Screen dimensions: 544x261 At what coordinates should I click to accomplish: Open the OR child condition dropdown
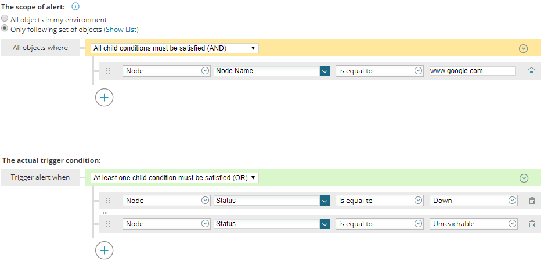click(175, 178)
